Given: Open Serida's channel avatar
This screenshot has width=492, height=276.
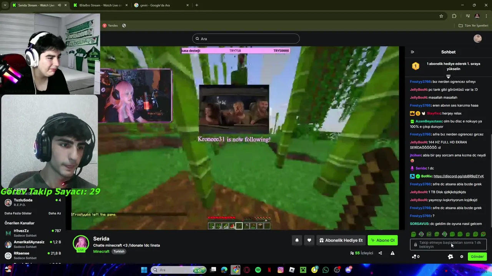Looking at the screenshot, I should 81,243.
